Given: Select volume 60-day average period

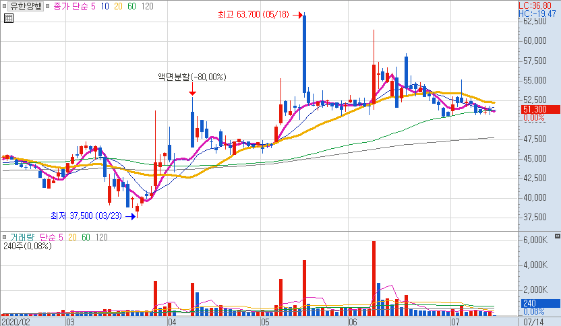Looking at the screenshot, I should (x=86, y=237).
